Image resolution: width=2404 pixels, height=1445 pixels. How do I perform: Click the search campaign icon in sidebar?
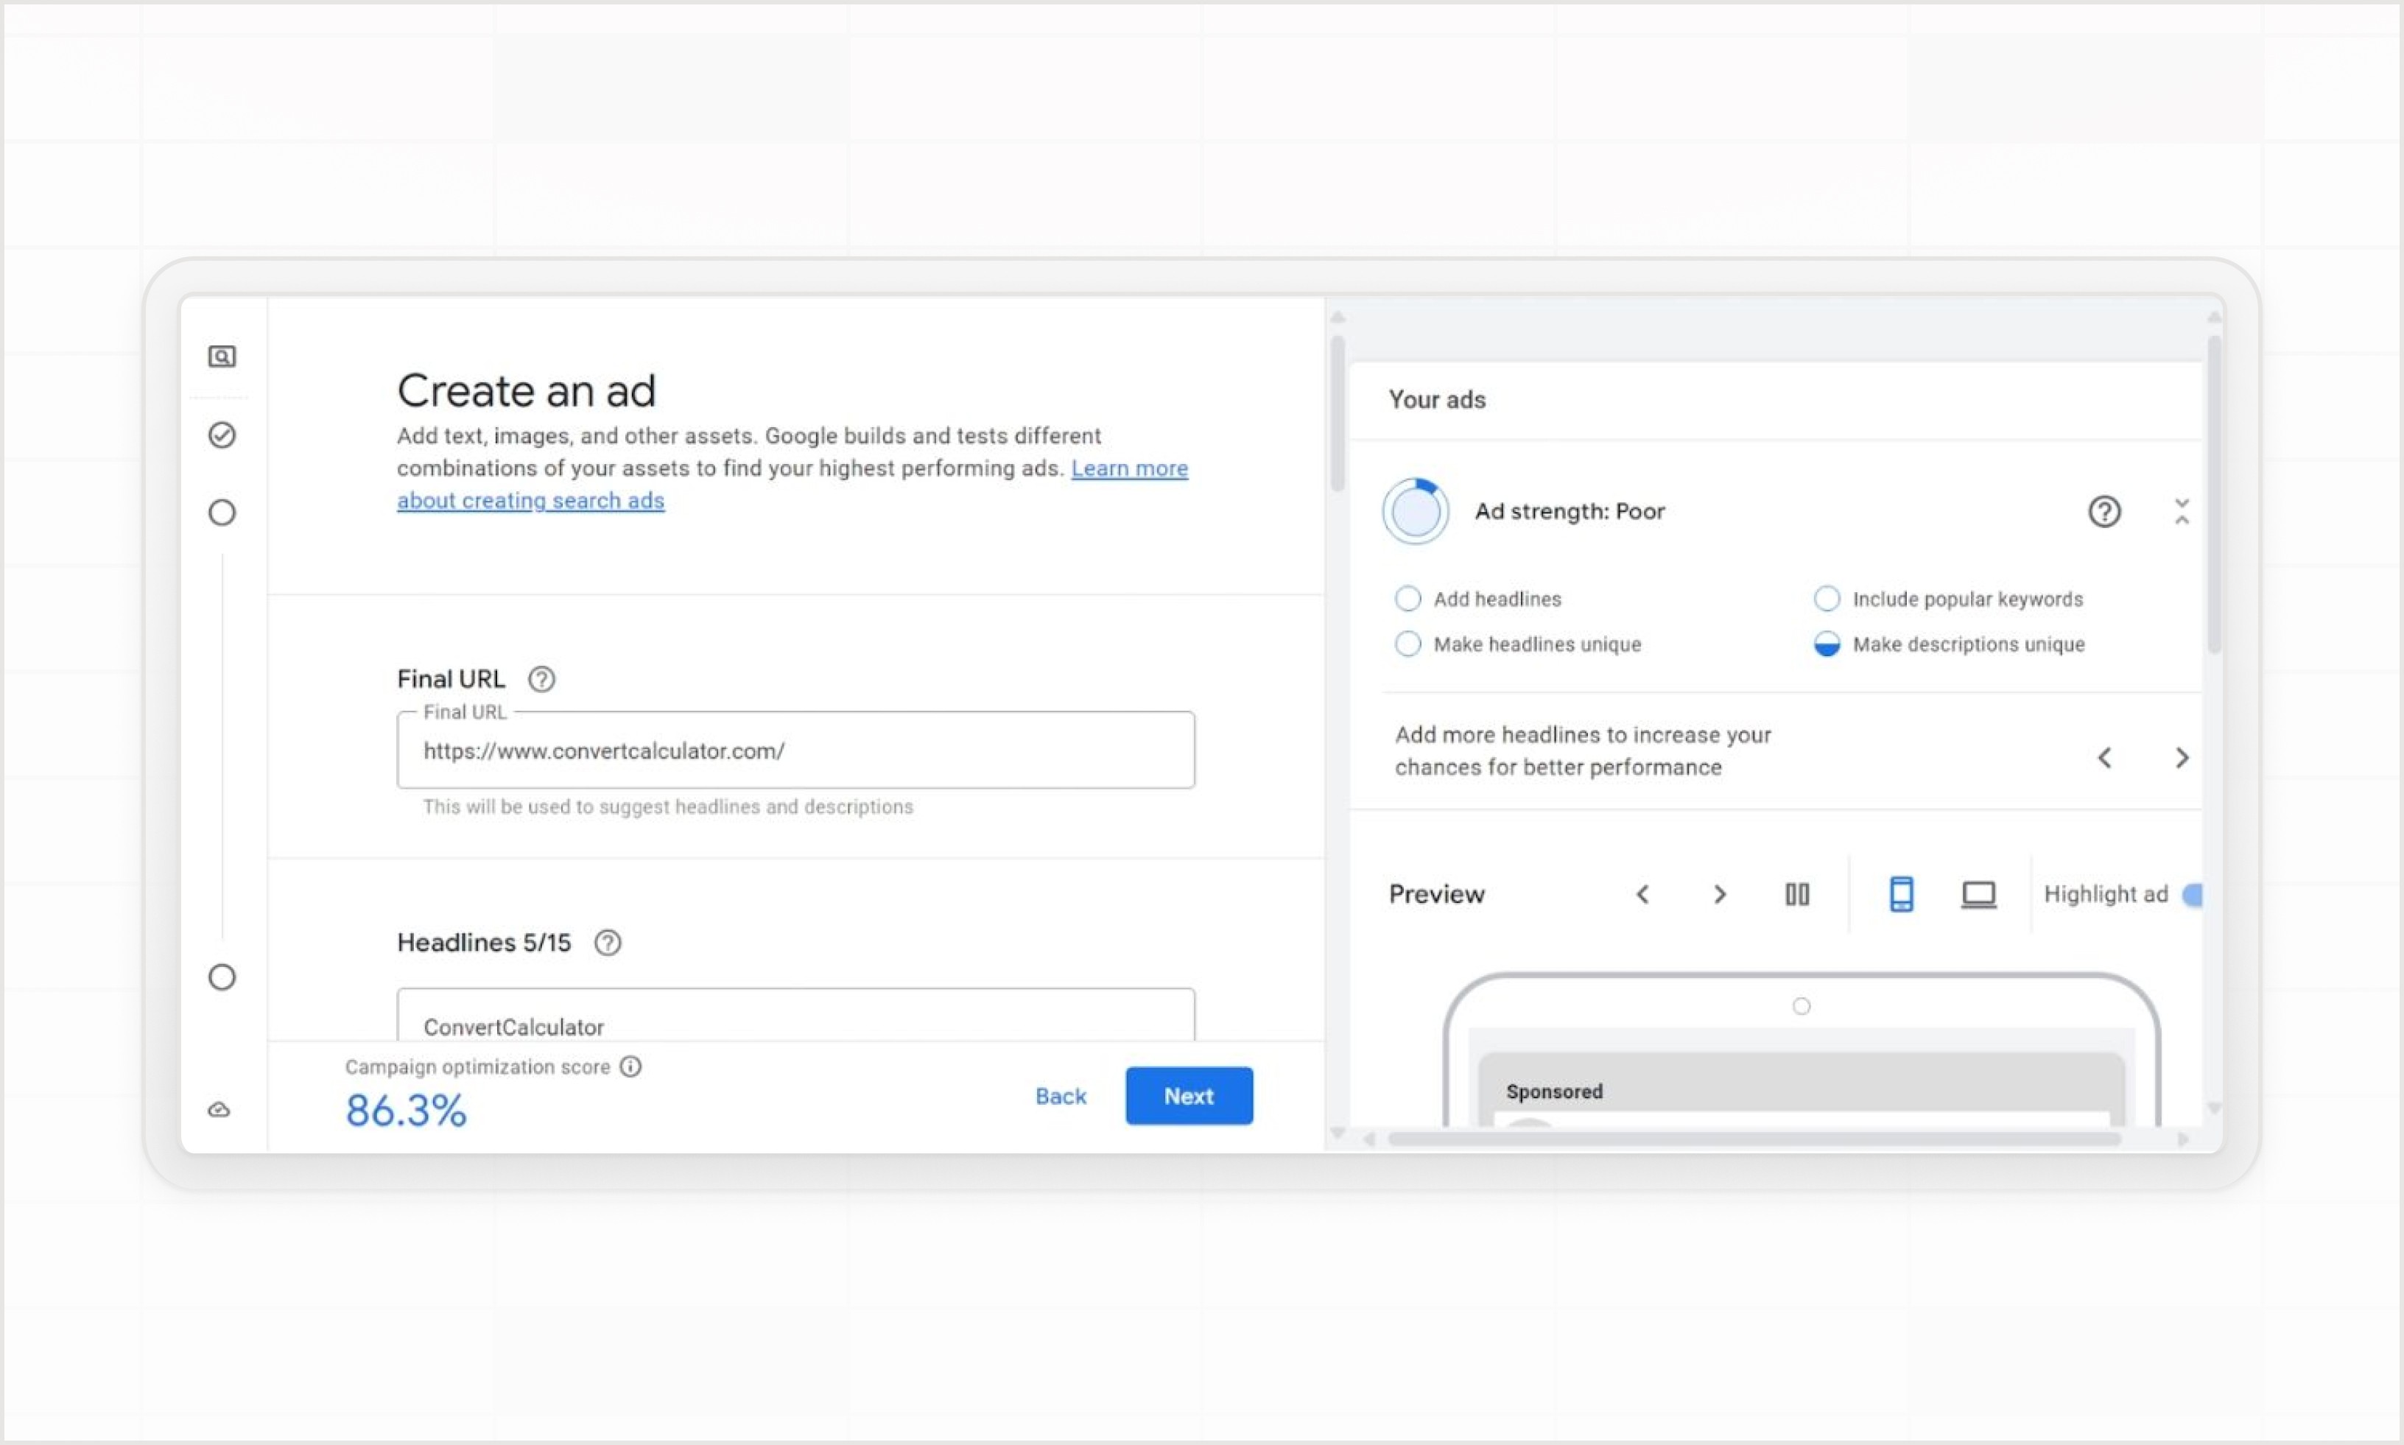pos(222,356)
